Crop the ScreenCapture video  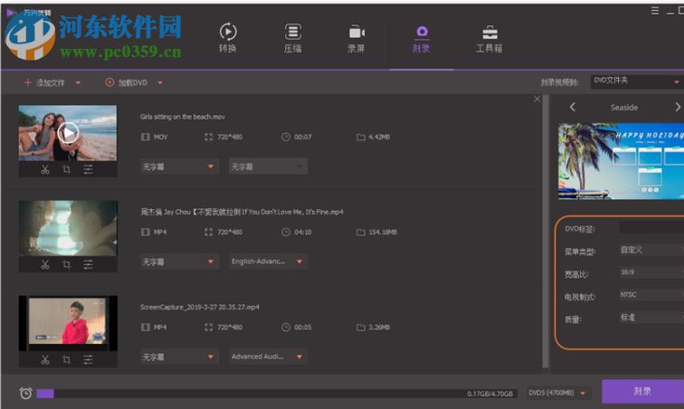click(66, 359)
